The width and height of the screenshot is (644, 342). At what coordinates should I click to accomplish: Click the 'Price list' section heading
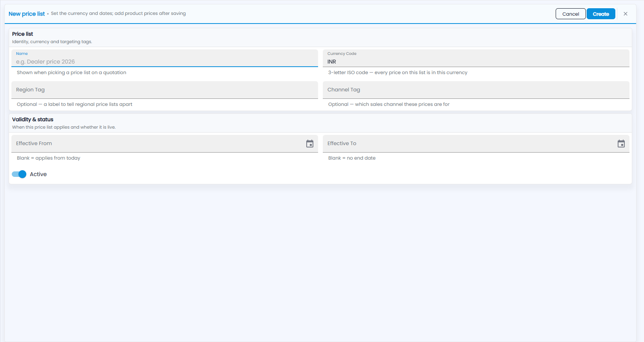pos(22,34)
